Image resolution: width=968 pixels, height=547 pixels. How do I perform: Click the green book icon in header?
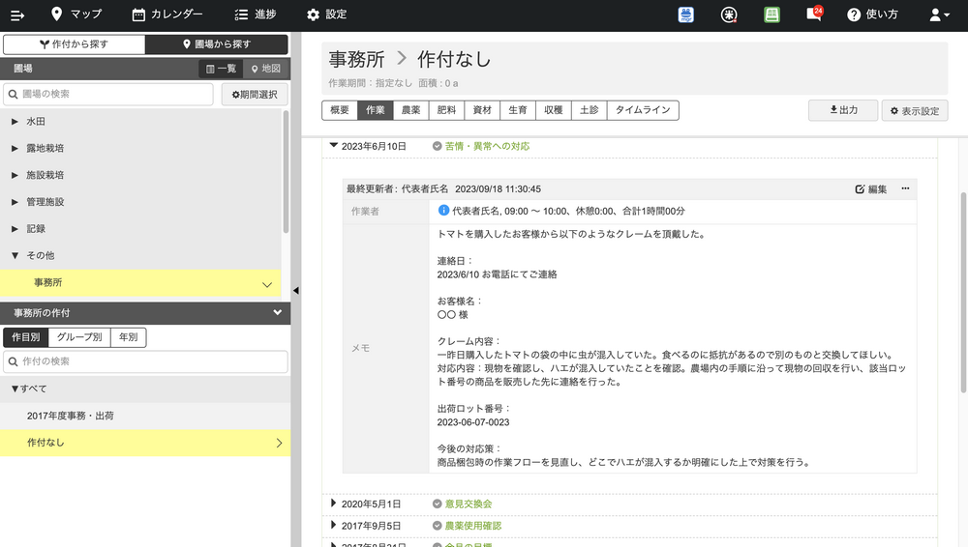pos(771,14)
